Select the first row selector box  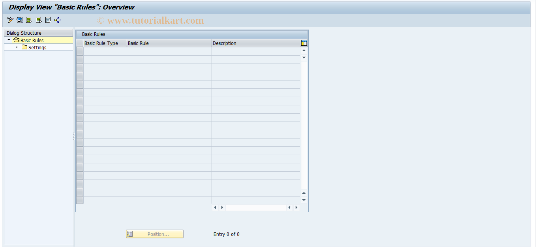79,50
